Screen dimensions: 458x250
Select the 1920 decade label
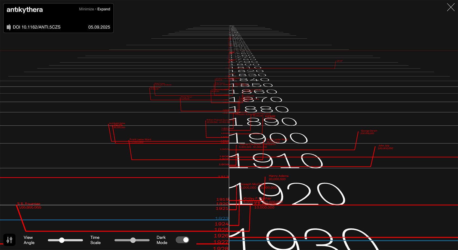tap(288, 194)
